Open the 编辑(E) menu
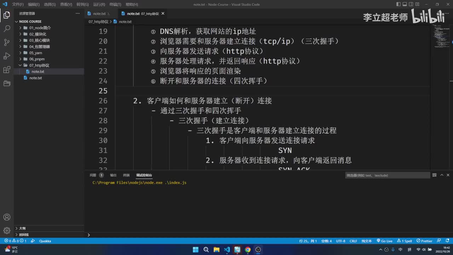Image resolution: width=453 pixels, height=255 pixels. click(34, 4)
